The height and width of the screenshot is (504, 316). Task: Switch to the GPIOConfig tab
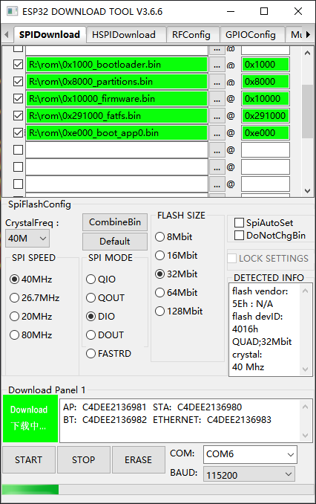(251, 35)
